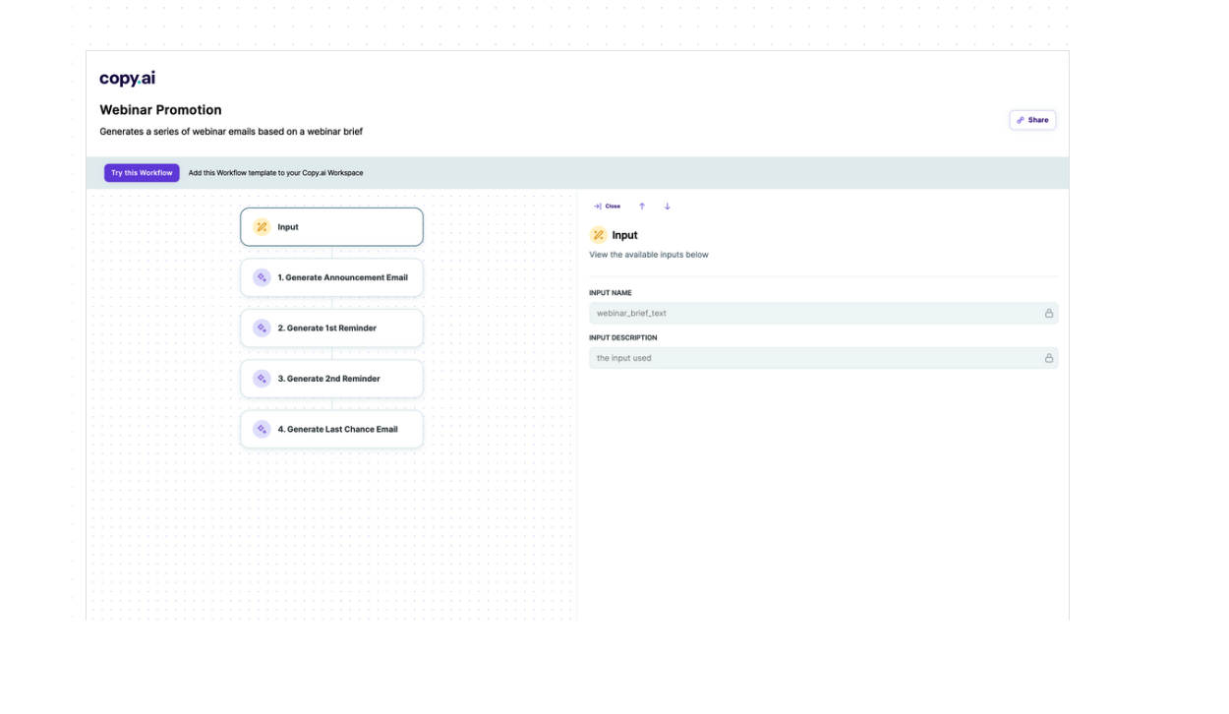Viewport: 1229px width, 714px height.
Task: Click the Generate Last Chance Email icon
Action: 262,430
